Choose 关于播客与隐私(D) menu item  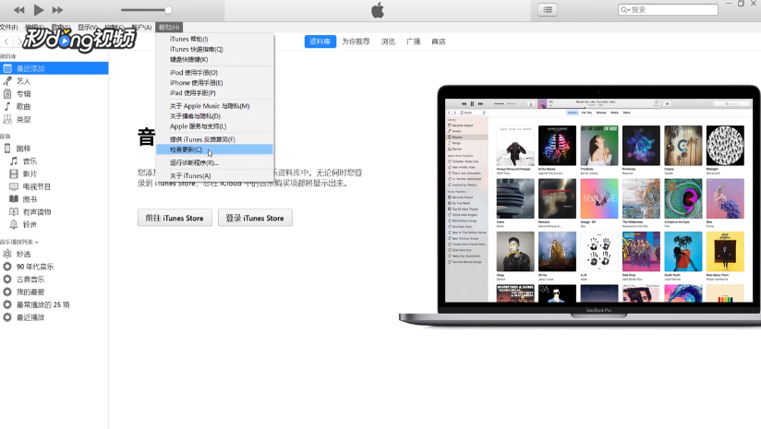214,116
